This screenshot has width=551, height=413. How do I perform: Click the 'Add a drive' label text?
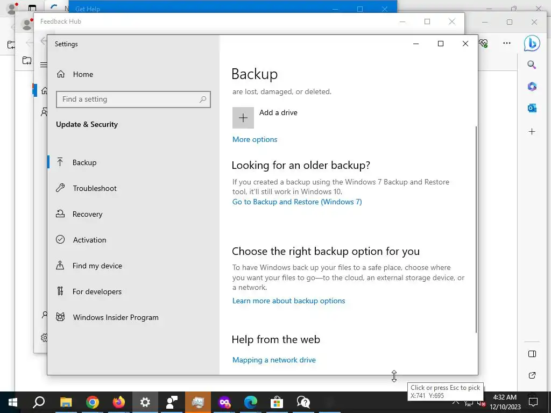coord(278,112)
